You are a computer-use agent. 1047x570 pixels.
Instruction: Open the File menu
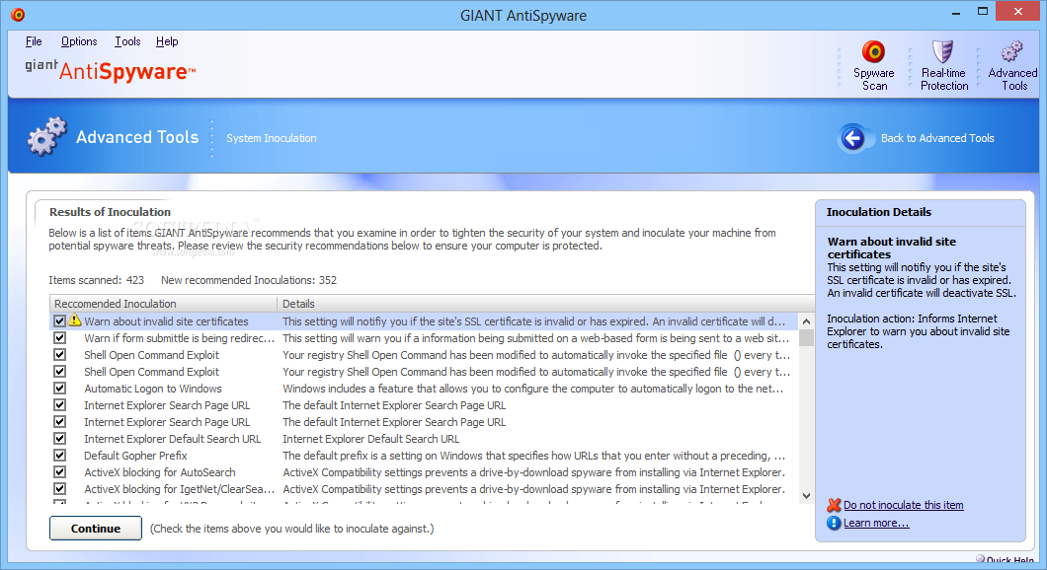[34, 41]
